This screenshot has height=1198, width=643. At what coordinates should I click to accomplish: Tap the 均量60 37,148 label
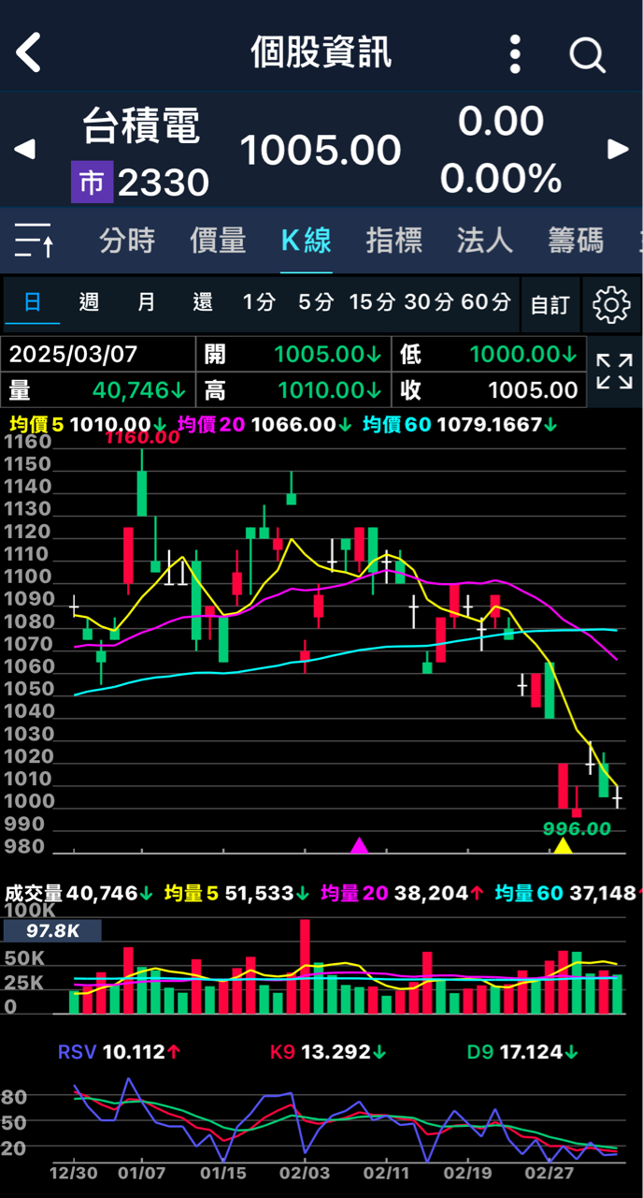pos(567,894)
